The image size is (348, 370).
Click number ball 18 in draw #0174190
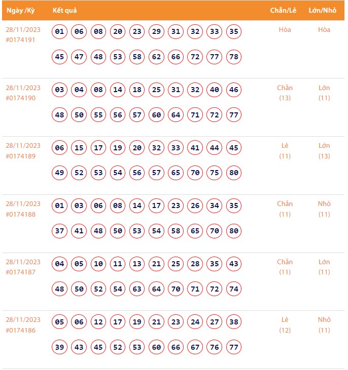click(x=137, y=90)
